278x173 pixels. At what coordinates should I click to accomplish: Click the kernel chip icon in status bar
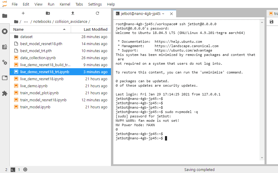[x=25, y=170]
